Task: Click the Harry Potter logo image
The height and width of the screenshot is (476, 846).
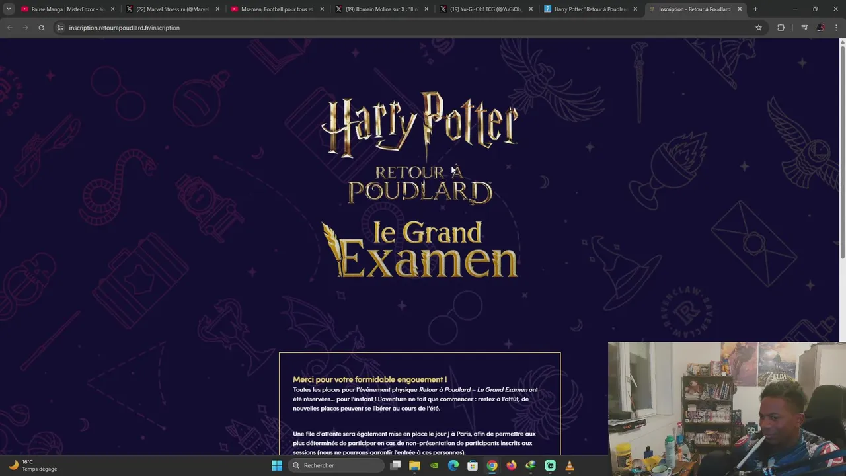Action: [x=420, y=126]
